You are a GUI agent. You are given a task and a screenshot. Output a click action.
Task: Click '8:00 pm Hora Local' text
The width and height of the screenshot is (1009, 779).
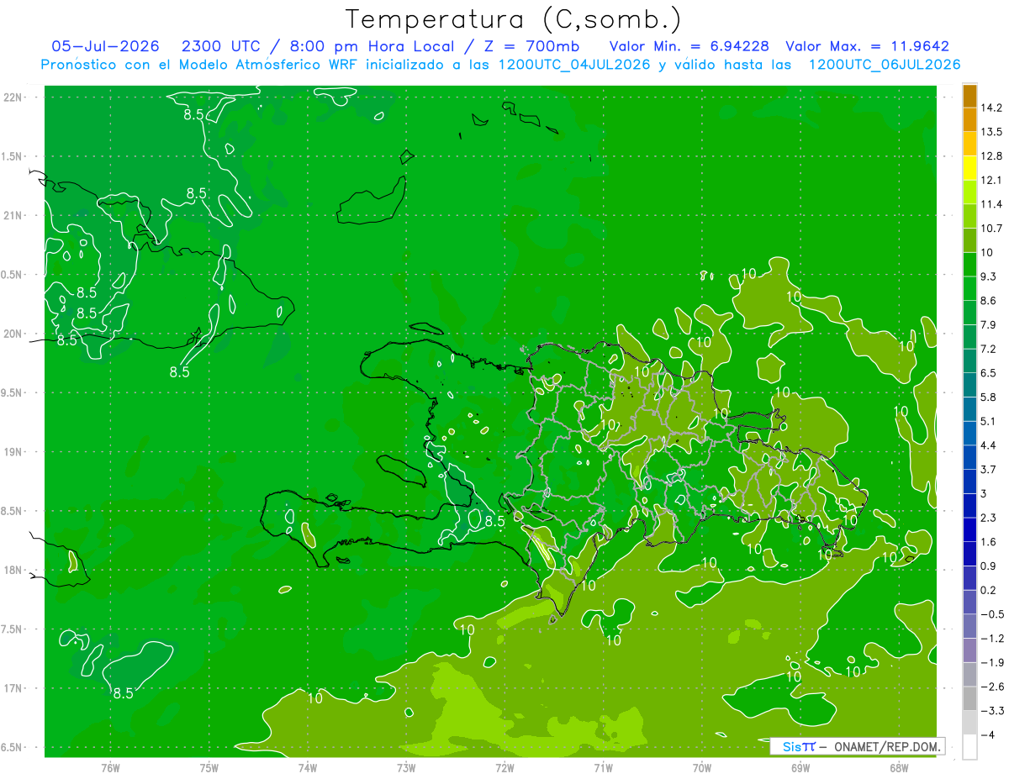[373, 46]
